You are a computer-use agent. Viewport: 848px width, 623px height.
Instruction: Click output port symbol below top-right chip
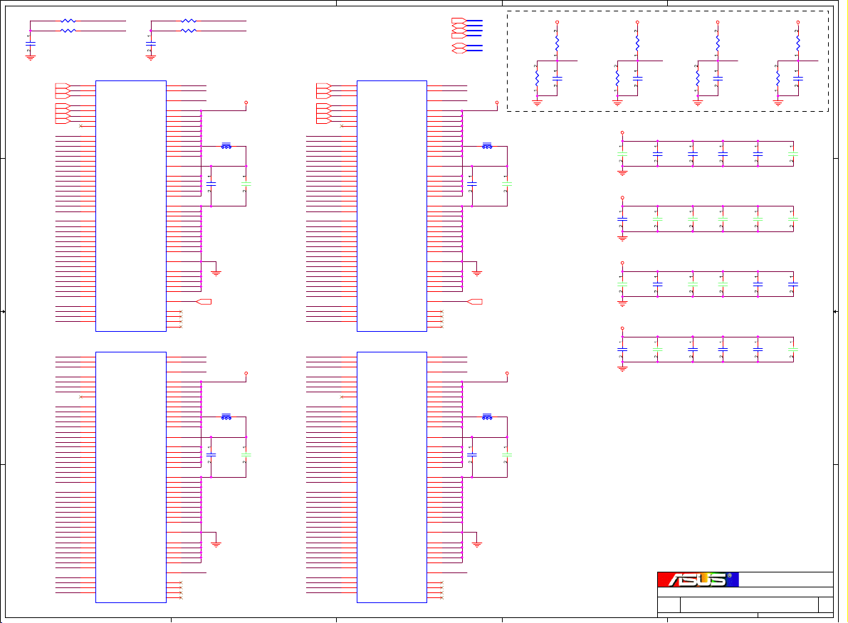(475, 302)
